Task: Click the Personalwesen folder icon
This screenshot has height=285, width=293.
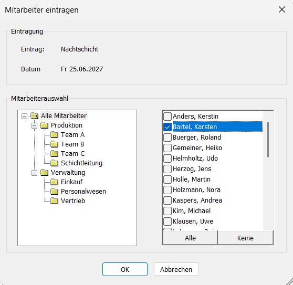Action: [x=55, y=192]
